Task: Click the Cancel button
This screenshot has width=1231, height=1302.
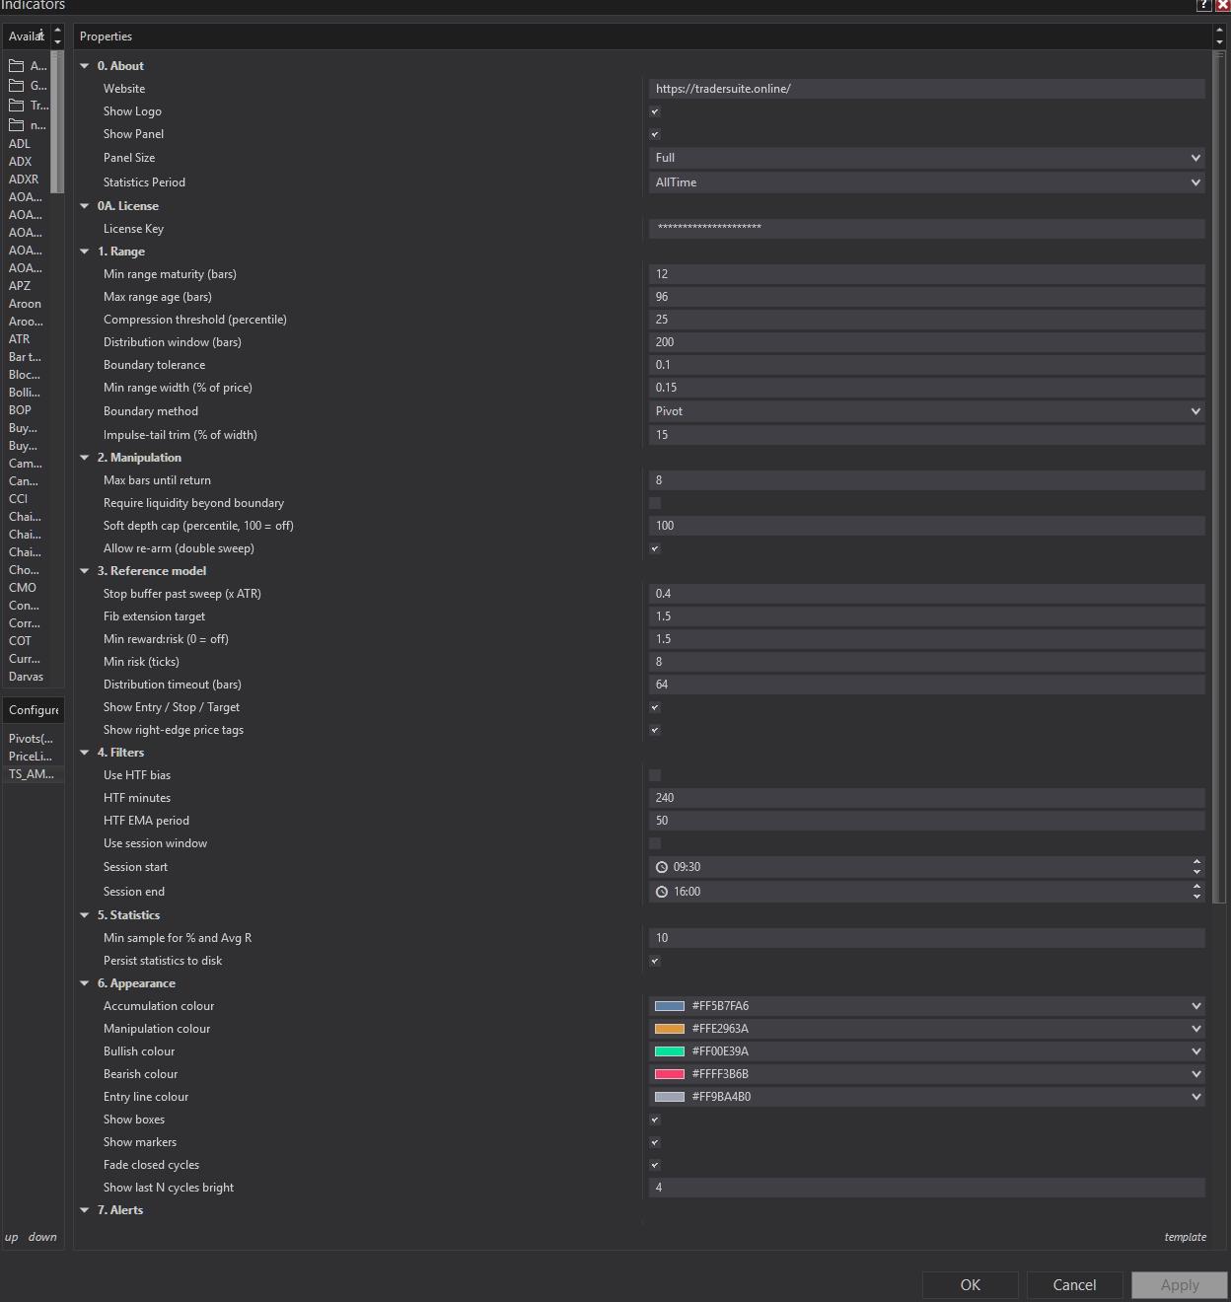Action: click(x=1074, y=1285)
